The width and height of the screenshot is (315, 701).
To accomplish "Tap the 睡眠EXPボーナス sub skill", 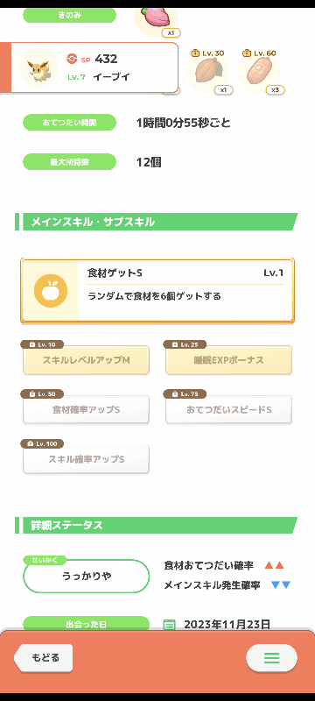I will point(229,360).
